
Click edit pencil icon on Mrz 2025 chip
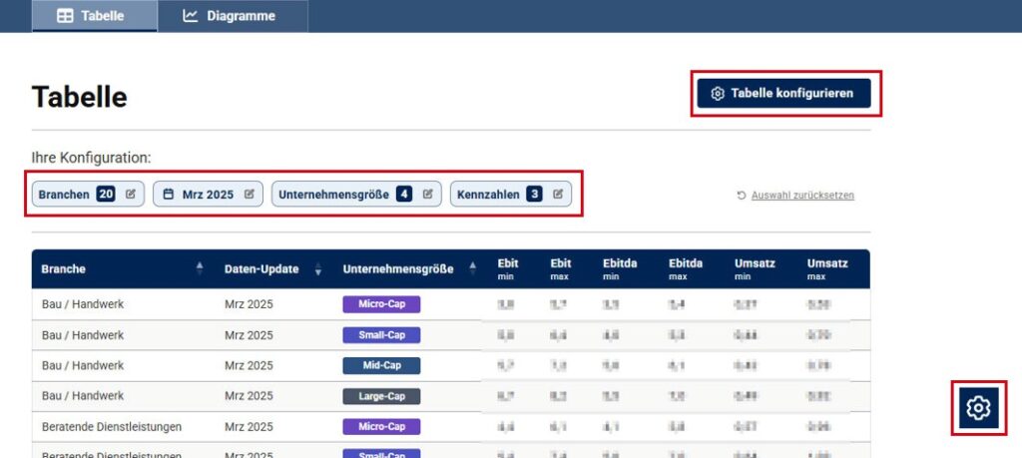[249, 194]
